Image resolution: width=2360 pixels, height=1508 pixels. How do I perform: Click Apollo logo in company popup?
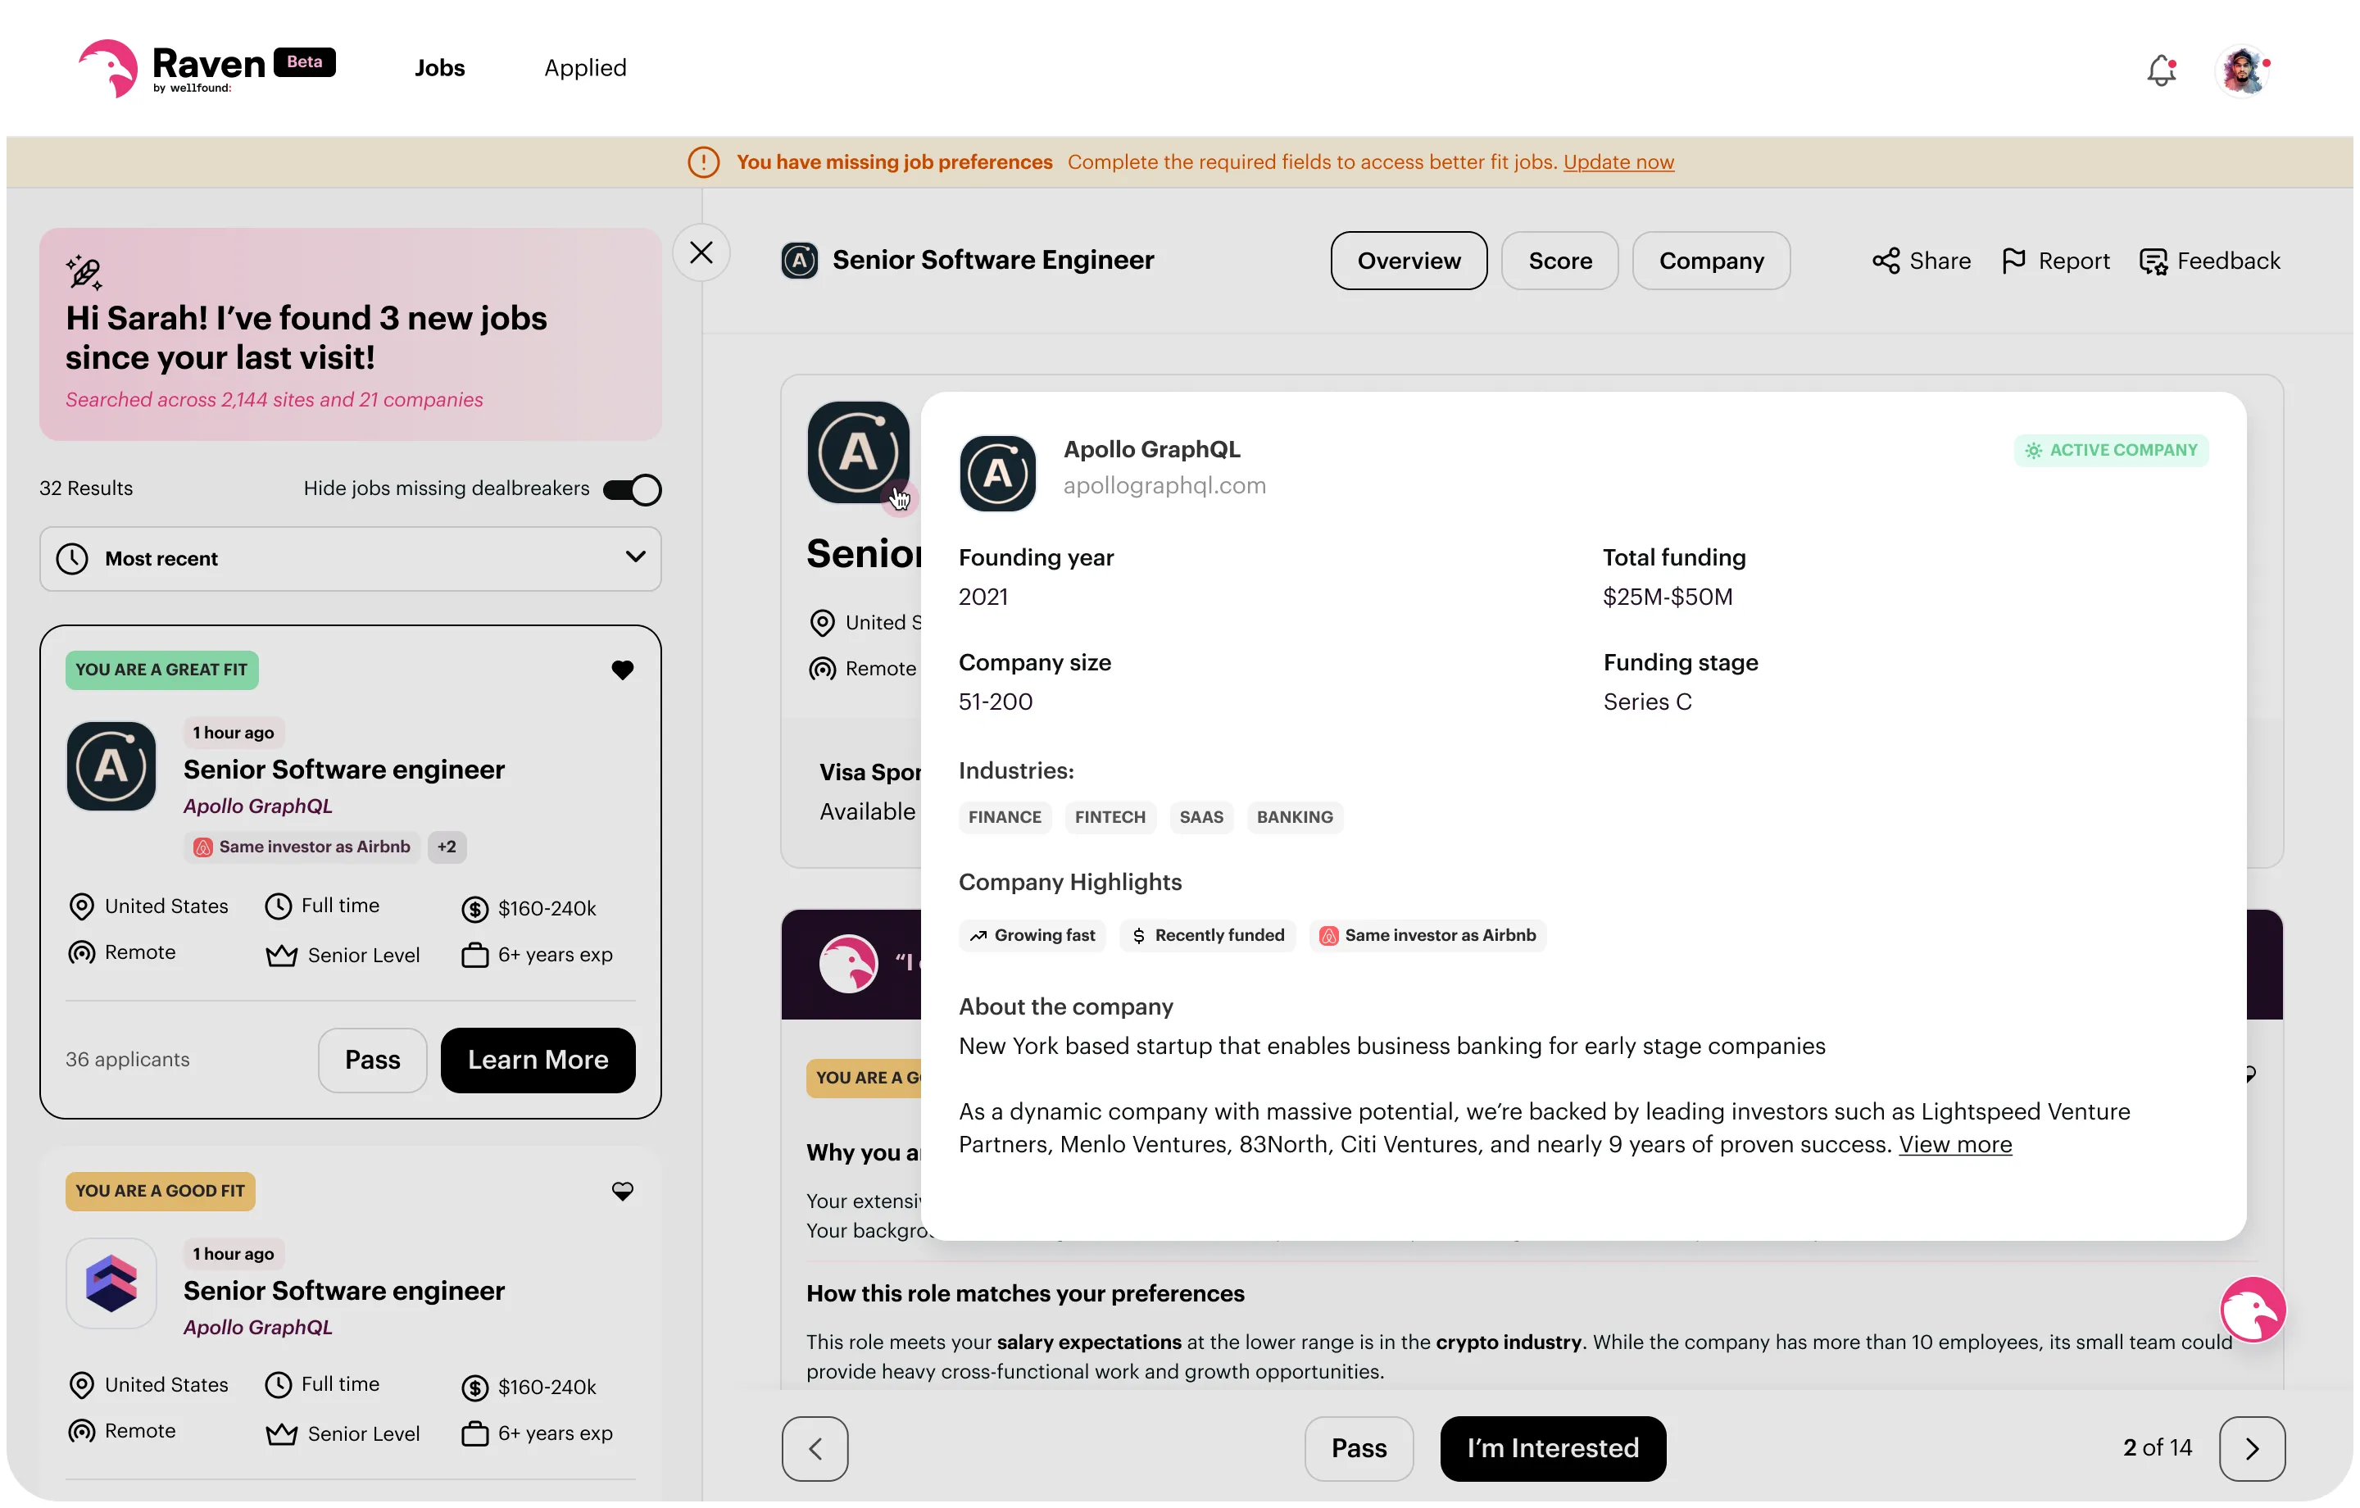(998, 474)
